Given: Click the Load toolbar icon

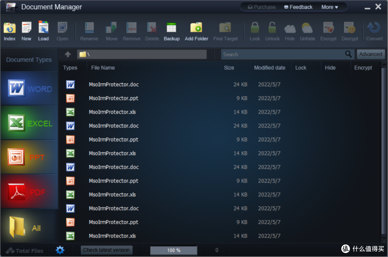Looking at the screenshot, I should coord(43,31).
